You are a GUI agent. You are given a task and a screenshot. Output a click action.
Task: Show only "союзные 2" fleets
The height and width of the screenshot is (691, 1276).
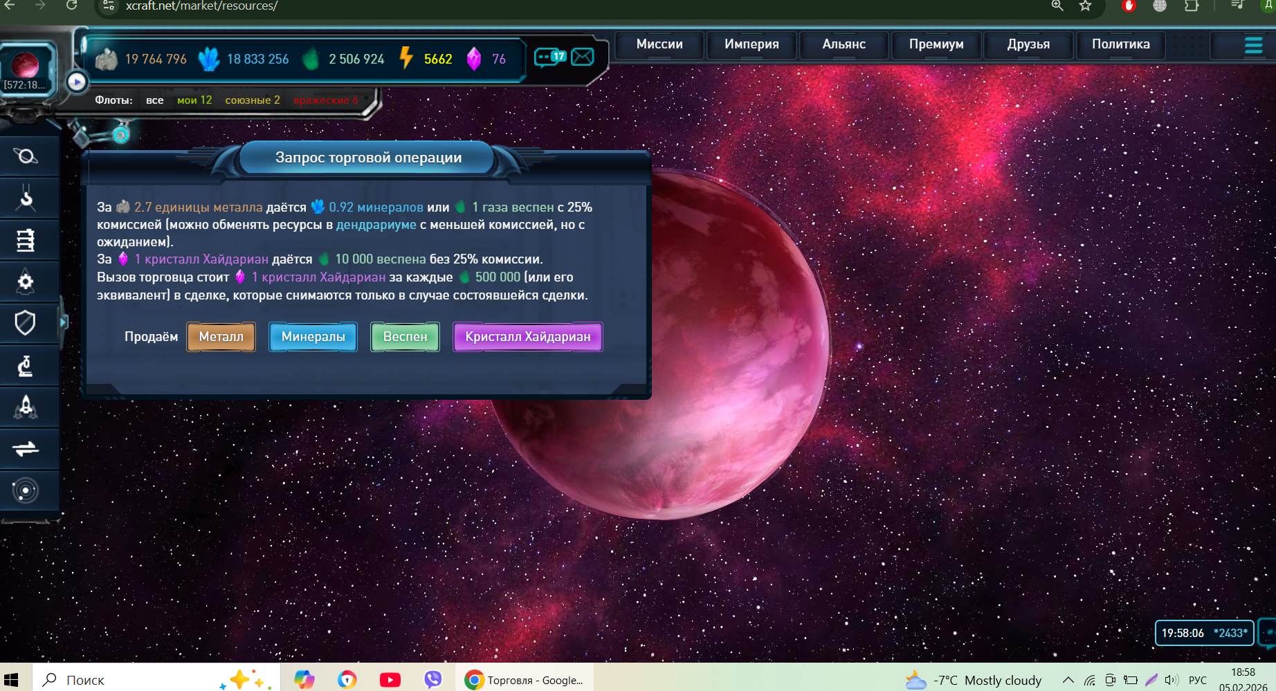253,100
